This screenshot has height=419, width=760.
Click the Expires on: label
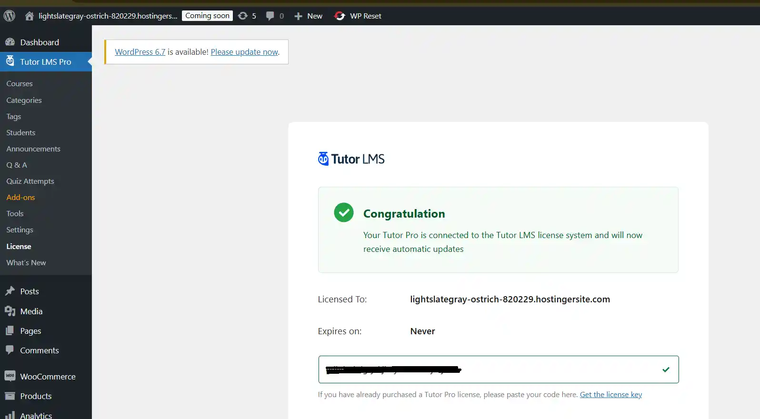[x=340, y=331]
